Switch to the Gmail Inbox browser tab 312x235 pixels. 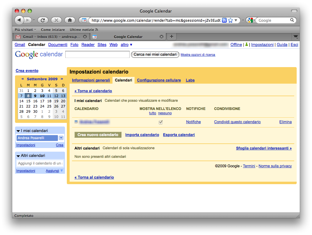click(51, 37)
